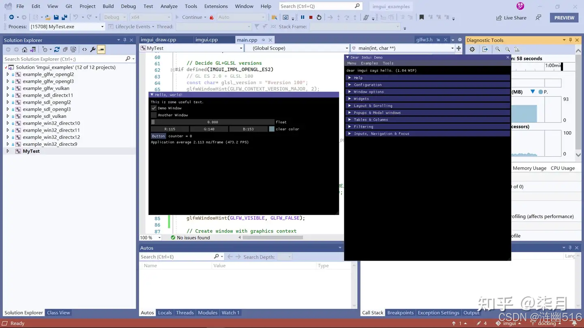Screen dimensions: 584x328
Task: Open Examples menu in Dear ImGui Demo
Action: [x=369, y=63]
